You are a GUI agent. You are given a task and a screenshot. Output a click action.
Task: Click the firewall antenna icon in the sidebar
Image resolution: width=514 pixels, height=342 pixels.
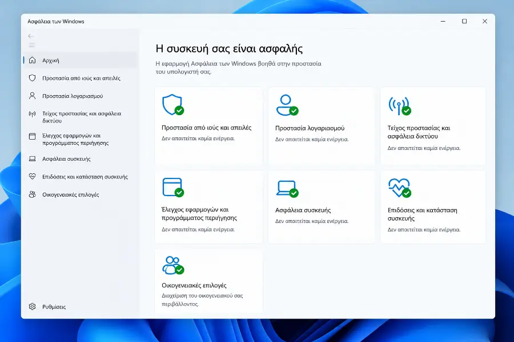click(x=32, y=114)
